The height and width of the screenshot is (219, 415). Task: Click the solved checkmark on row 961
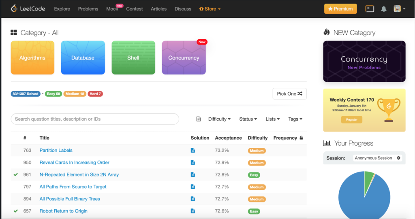16,174
